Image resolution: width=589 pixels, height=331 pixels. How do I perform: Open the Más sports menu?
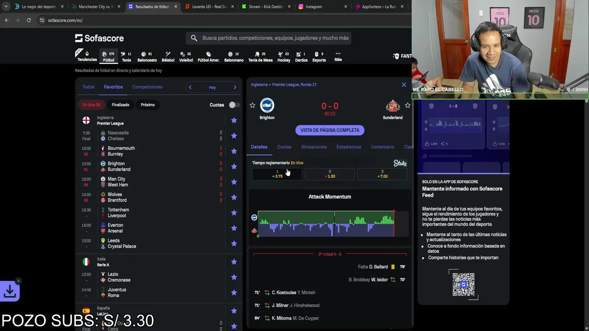(x=338, y=56)
